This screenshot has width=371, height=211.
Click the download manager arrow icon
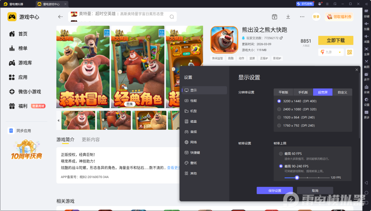click(x=288, y=17)
